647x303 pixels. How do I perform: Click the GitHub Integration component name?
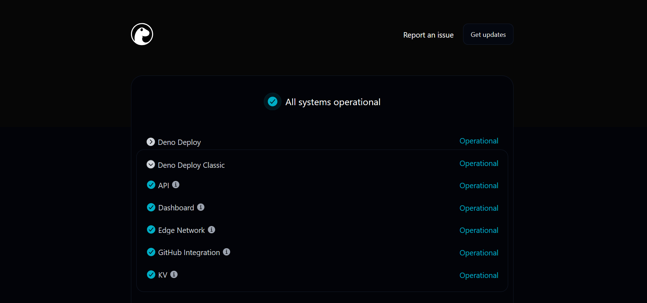tap(189, 253)
